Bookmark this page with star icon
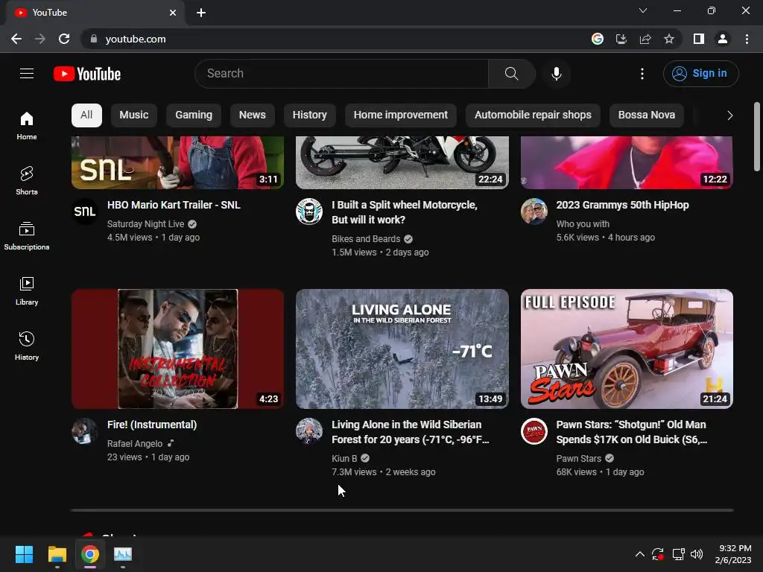Image resolution: width=763 pixels, height=572 pixels. point(669,39)
